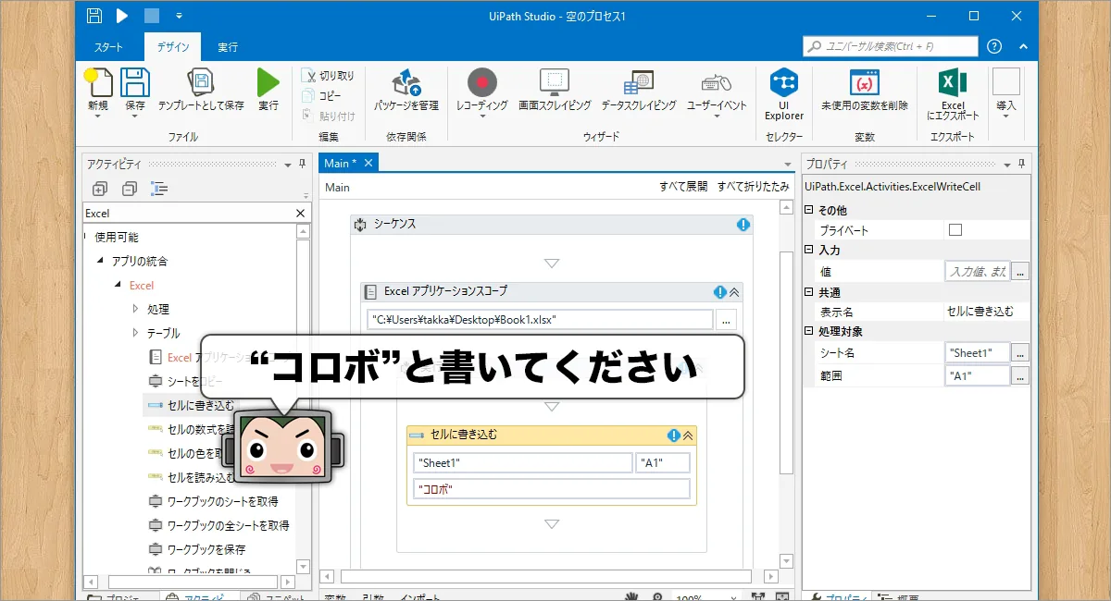This screenshot has width=1111, height=601.
Task: Click the シーケンス warning icon
Action: click(743, 225)
